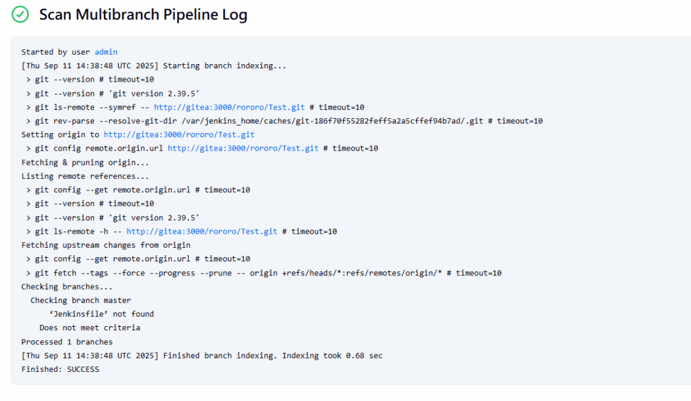Click the git rev-parse --resolve-git-dir log line
Viewport: 691px width, 401px height.
click(283, 121)
